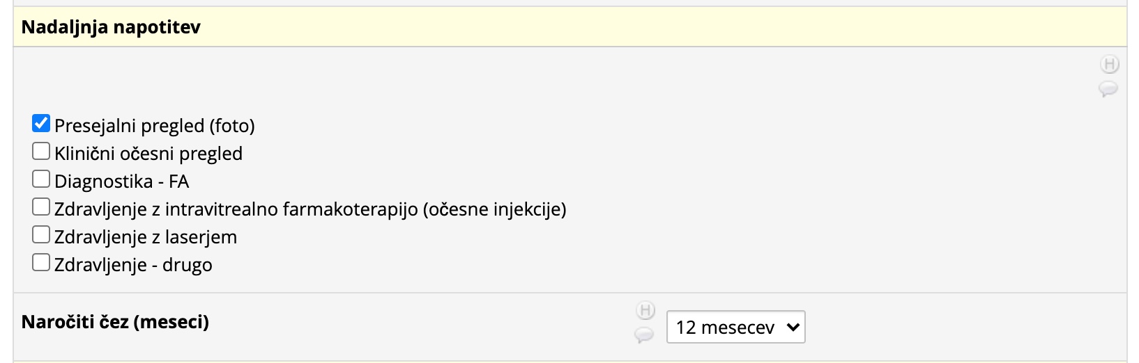Screen dimensions: 1139x363
Task: Click the Zdravljenje z laserjem label text
Action: click(146, 237)
